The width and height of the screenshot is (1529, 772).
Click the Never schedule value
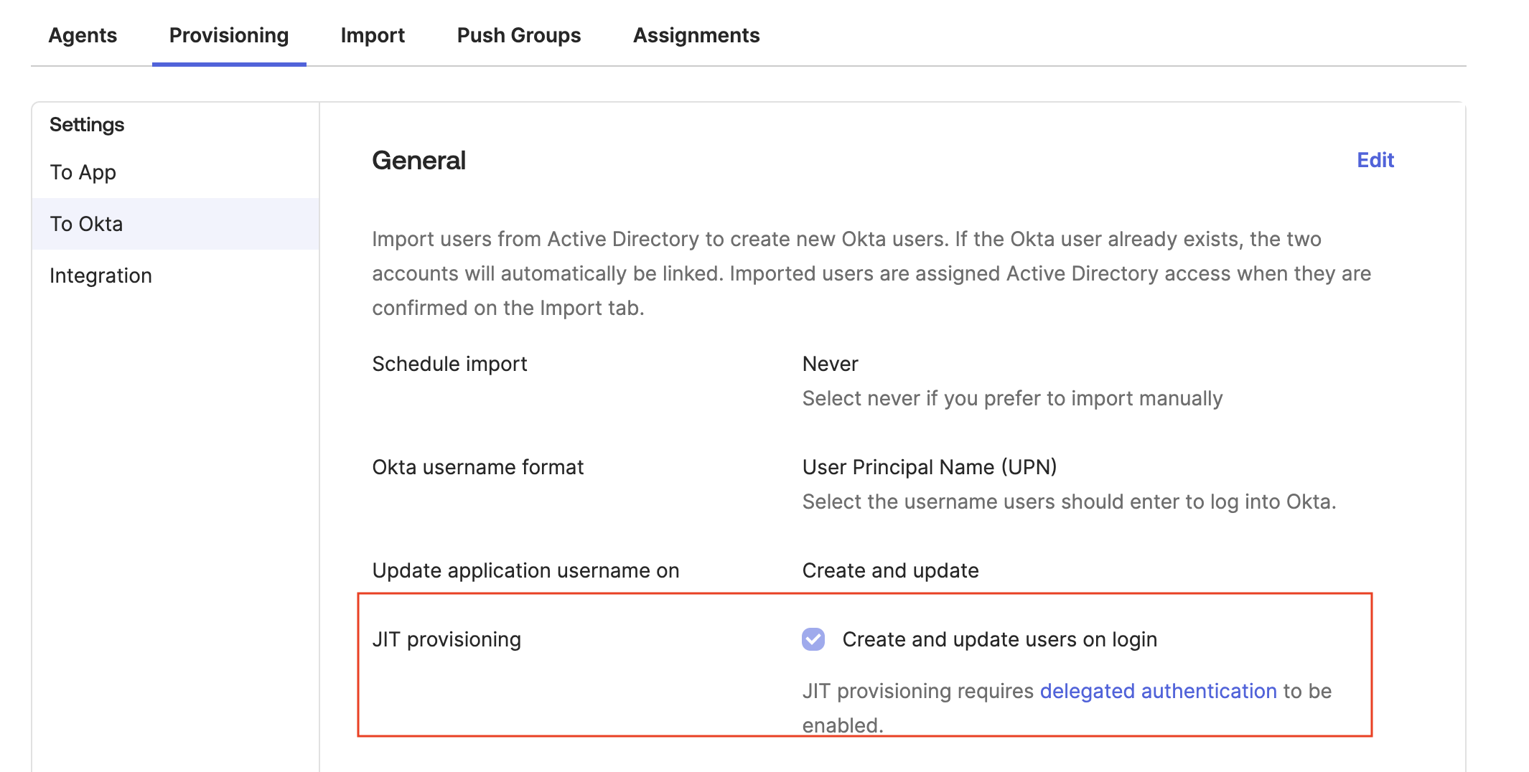pos(830,364)
